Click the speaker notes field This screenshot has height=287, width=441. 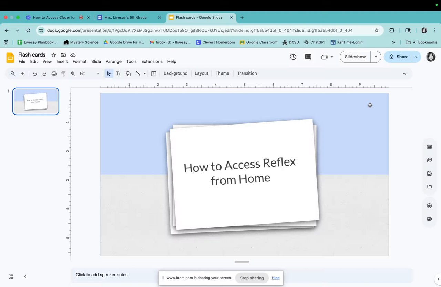click(241, 275)
